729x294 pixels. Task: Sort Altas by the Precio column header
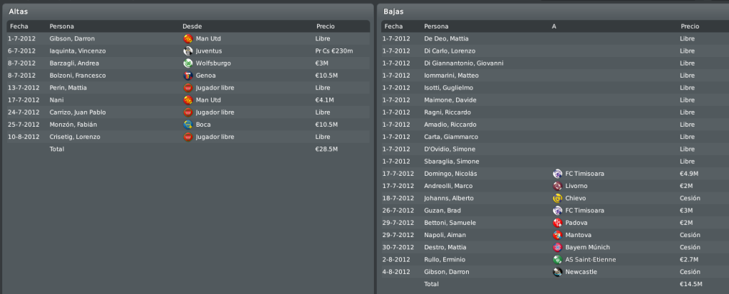pos(326,26)
